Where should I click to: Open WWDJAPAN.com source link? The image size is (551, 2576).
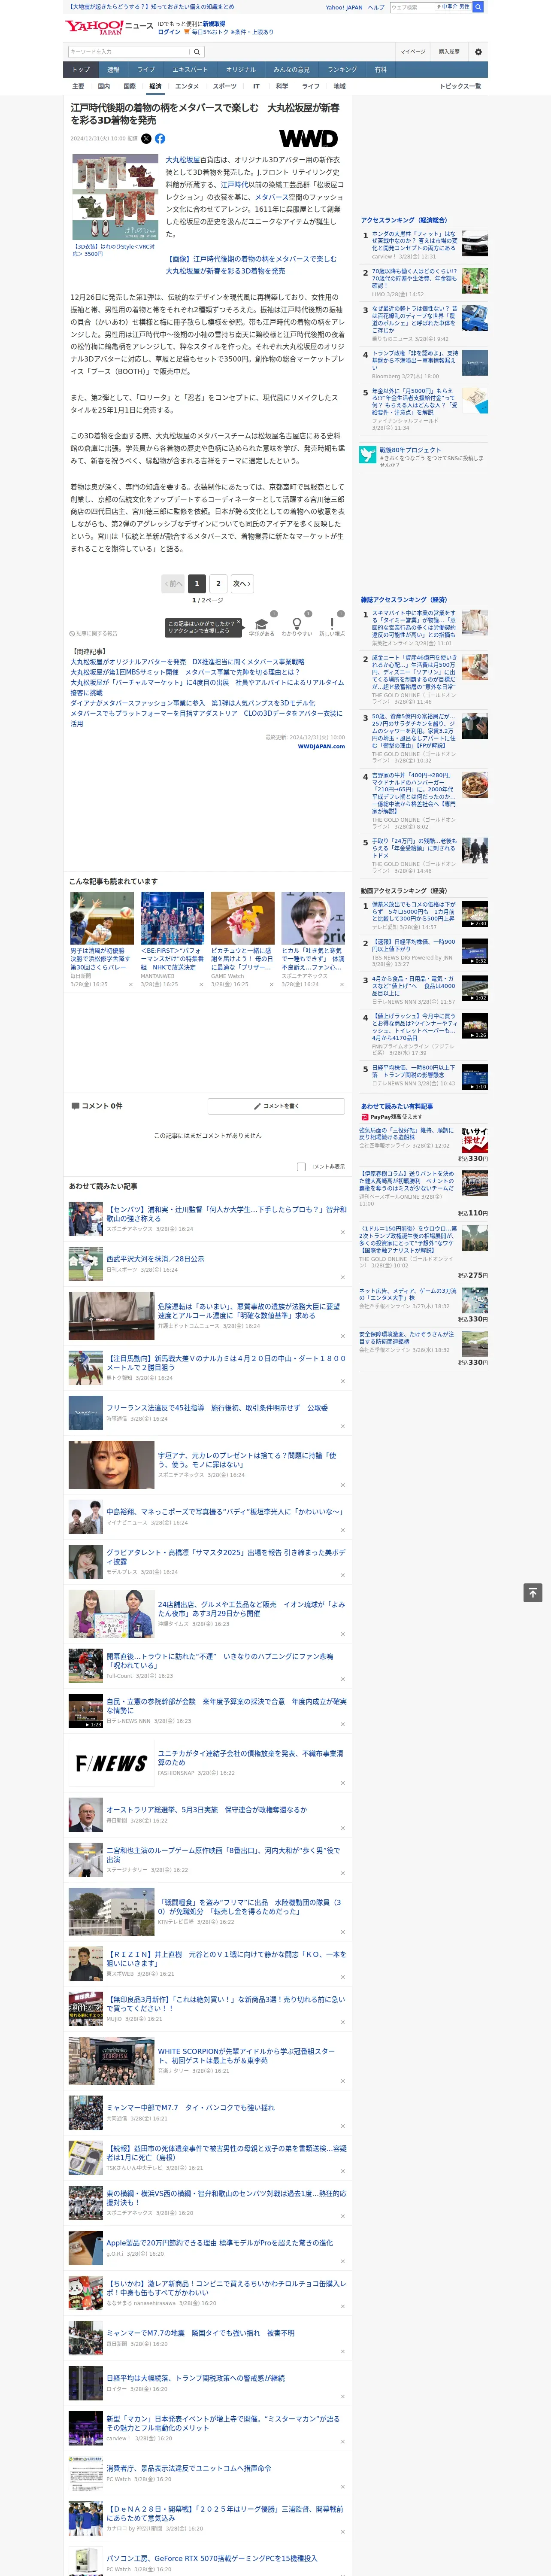click(321, 746)
